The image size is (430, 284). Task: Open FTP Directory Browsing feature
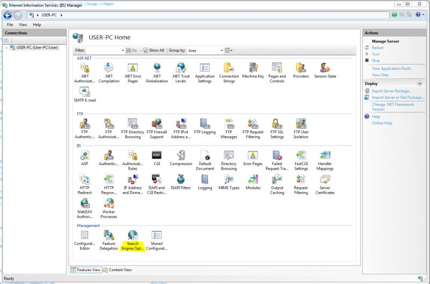pyautogui.click(x=133, y=129)
